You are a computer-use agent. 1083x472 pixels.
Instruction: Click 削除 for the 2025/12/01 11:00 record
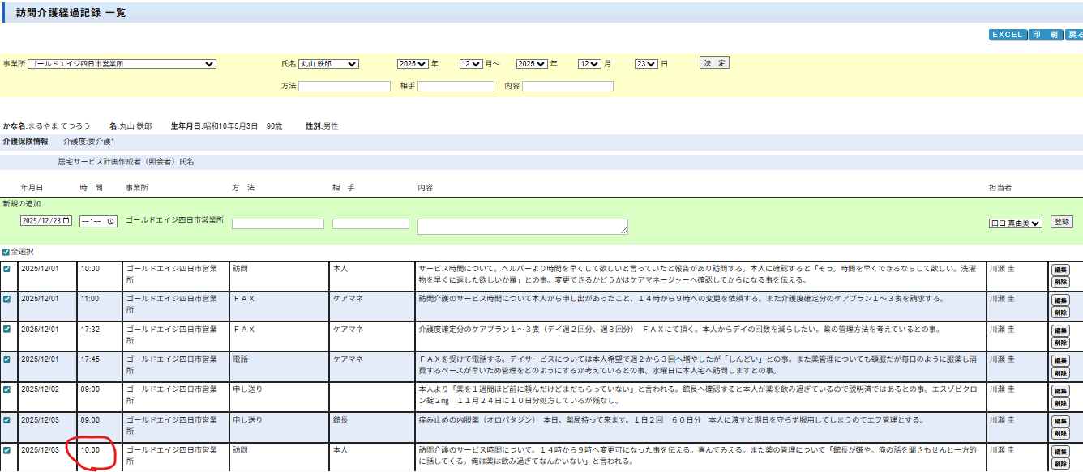tap(1059, 313)
